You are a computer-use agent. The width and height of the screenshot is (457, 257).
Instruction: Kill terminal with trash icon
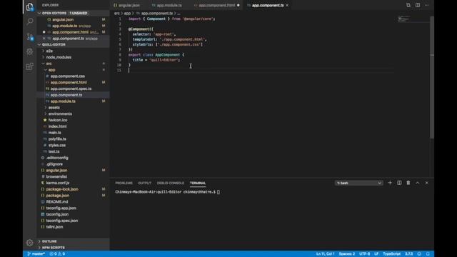(408, 183)
